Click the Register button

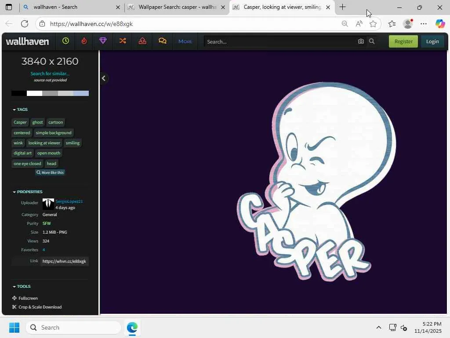403,41
